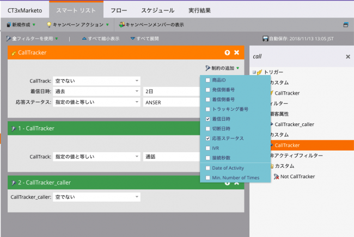
Task: Click the キャンペーンメンバーの表示 people icon
Action: click(121, 24)
